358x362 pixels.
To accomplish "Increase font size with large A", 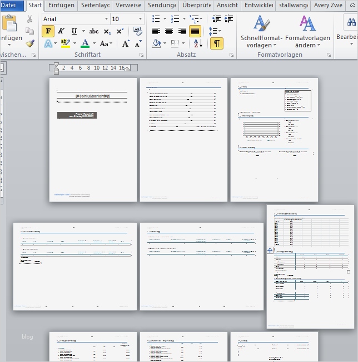I will 126,43.
